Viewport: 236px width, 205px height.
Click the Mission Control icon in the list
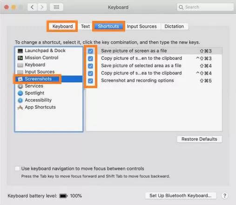(x=20, y=58)
